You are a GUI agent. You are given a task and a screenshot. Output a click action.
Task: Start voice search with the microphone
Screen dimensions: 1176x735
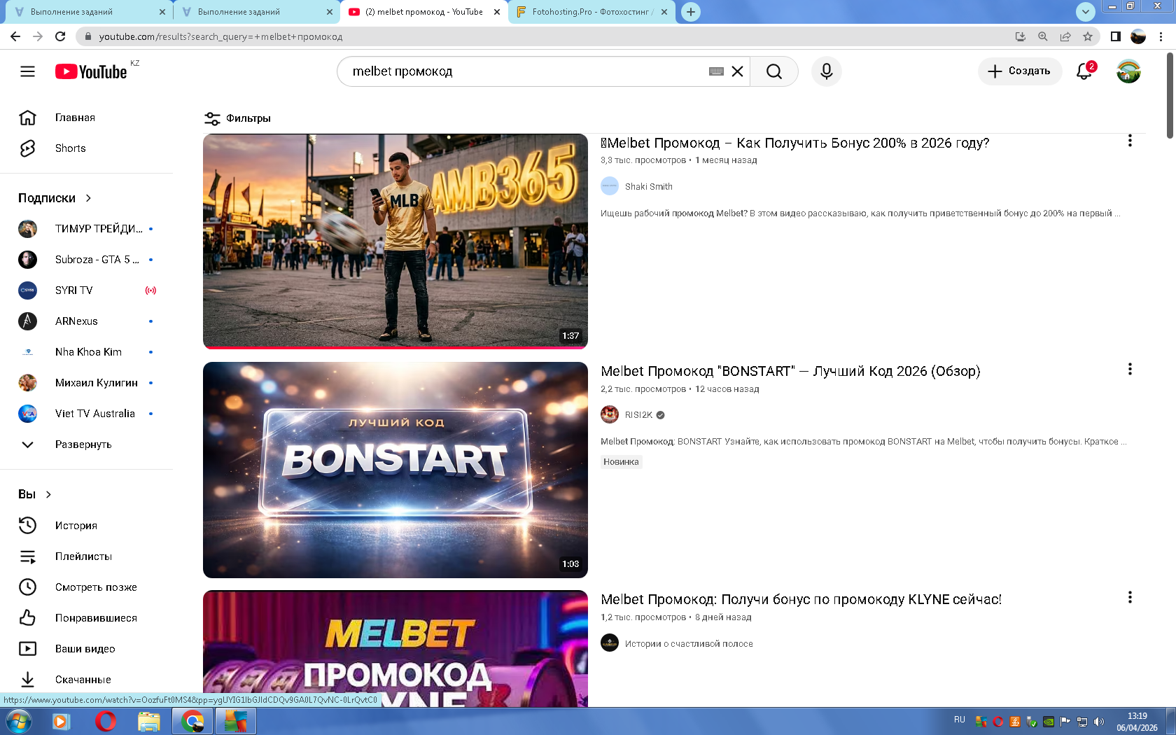click(x=827, y=71)
